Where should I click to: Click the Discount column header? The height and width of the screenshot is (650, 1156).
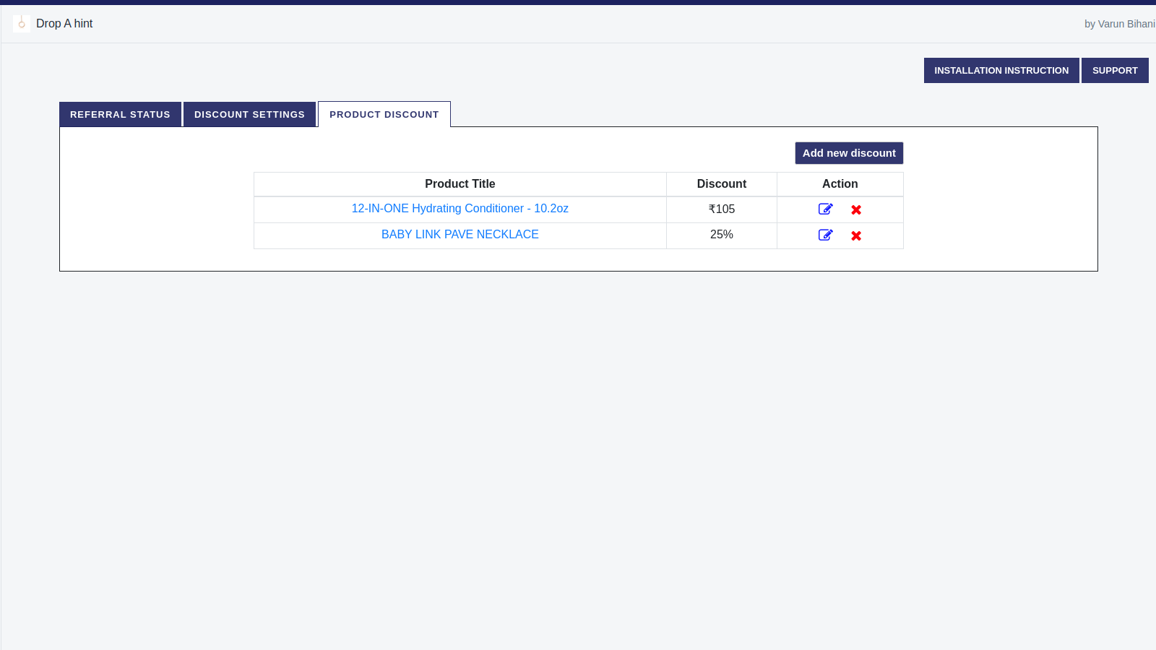pyautogui.click(x=721, y=184)
